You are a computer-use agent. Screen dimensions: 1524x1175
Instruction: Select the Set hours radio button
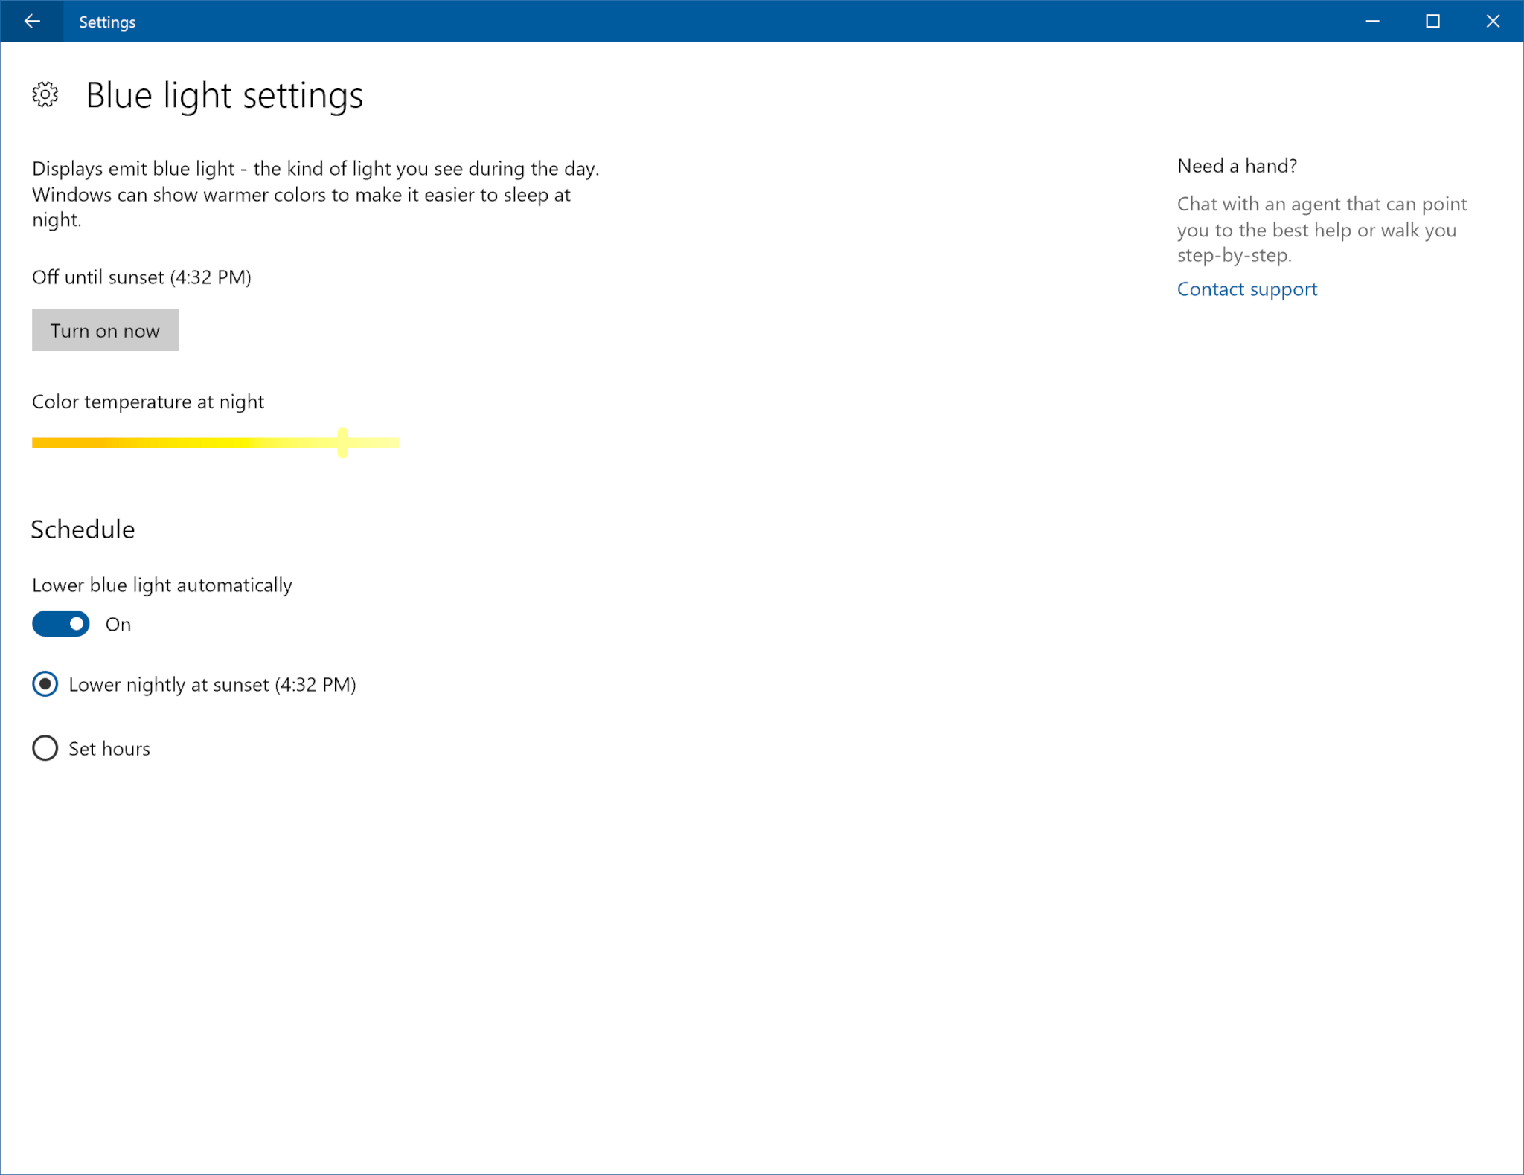click(x=45, y=748)
